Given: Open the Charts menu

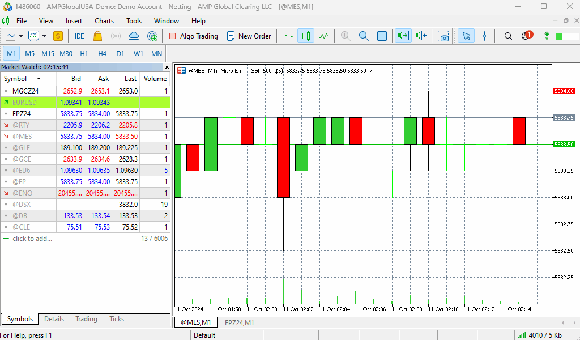Looking at the screenshot, I should [x=104, y=21].
